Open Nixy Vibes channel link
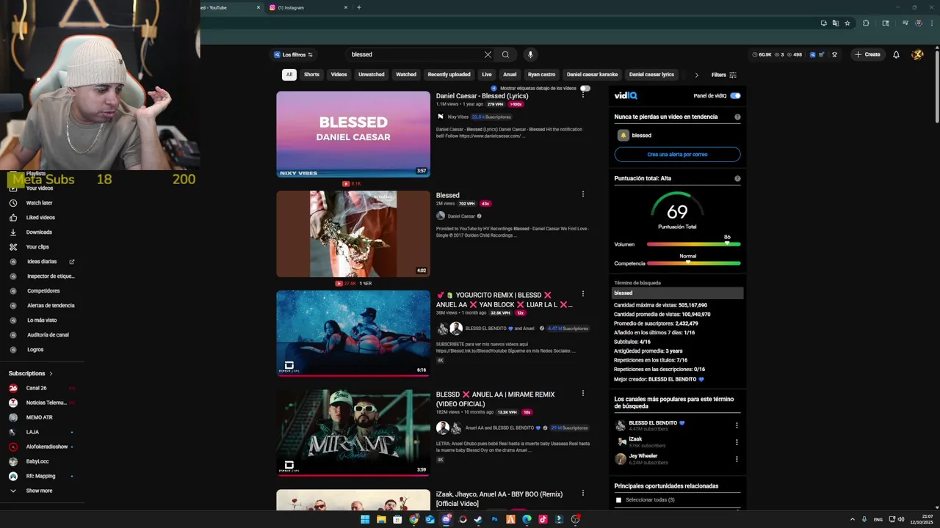940x528 pixels. (458, 117)
